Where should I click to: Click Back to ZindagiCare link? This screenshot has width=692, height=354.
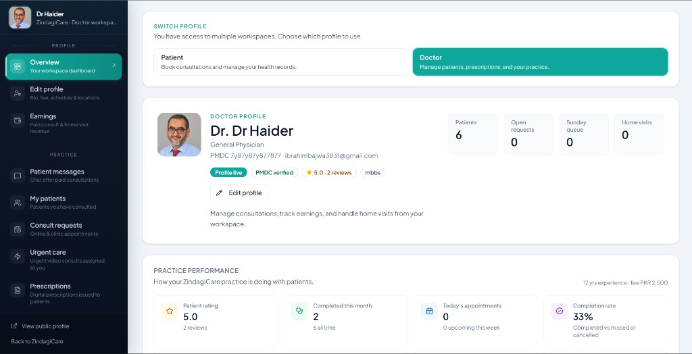click(37, 341)
